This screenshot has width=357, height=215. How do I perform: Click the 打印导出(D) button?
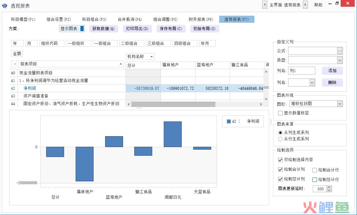coord(137,29)
